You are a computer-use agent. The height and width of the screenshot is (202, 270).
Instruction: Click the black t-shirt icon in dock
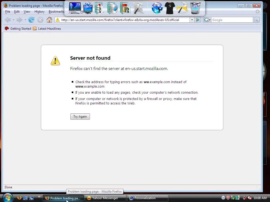[170, 8]
